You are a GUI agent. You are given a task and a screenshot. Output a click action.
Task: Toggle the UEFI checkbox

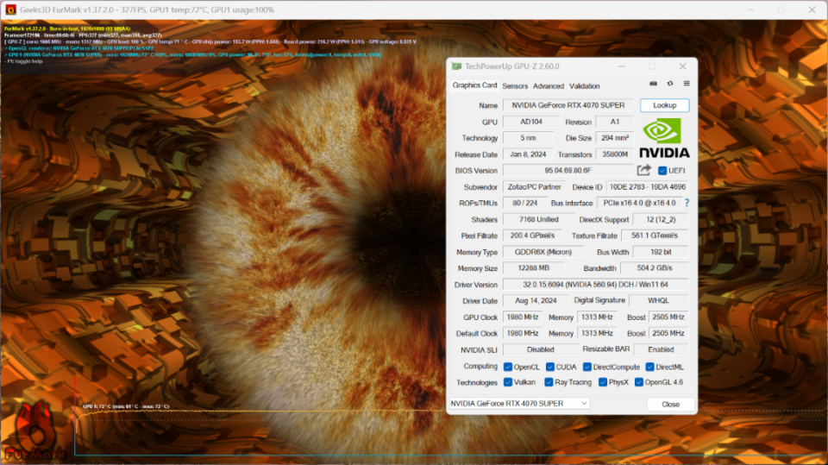662,171
